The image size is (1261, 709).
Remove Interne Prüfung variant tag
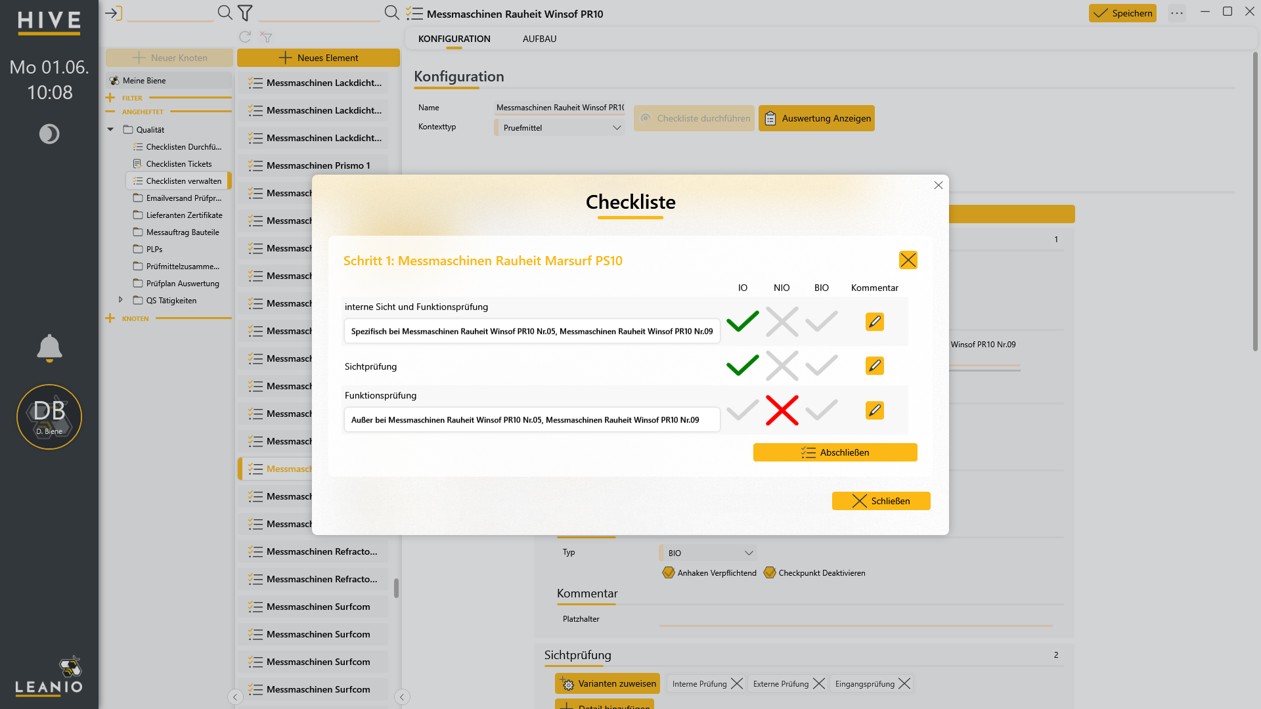pyautogui.click(x=737, y=683)
